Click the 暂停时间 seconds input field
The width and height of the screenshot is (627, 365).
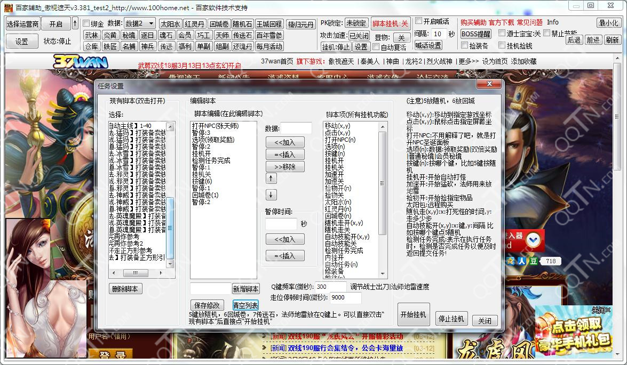coord(281,224)
